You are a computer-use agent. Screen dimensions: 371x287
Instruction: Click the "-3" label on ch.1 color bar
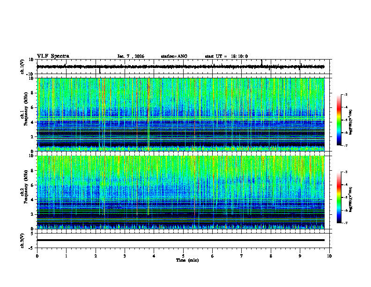(345, 94)
